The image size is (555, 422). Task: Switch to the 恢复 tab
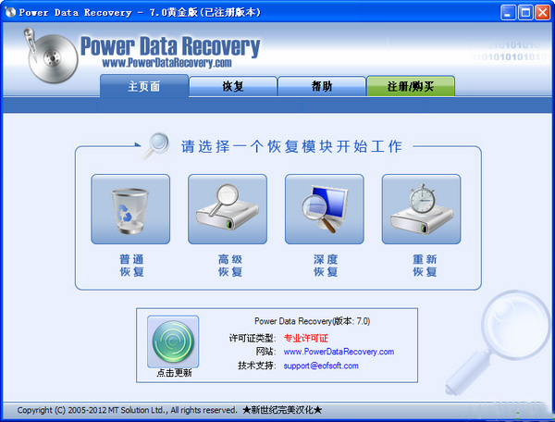coord(233,86)
